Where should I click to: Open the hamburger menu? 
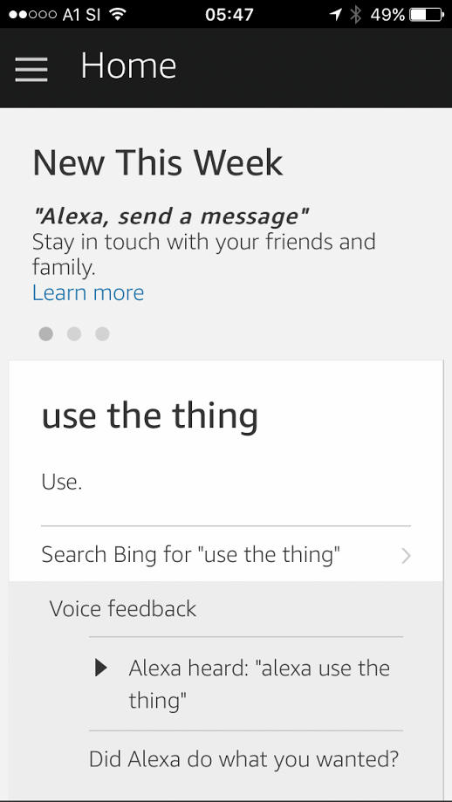(31, 70)
